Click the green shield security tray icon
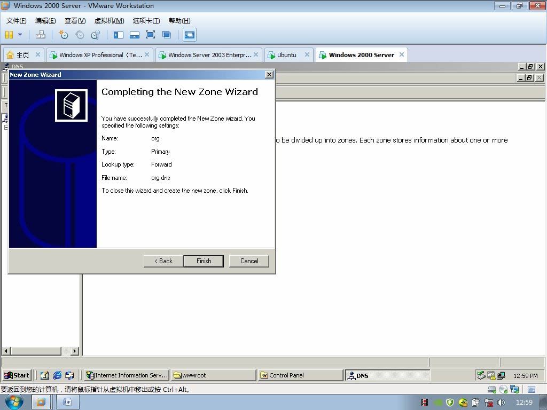Image resolution: width=547 pixels, height=410 pixels. coord(450,403)
